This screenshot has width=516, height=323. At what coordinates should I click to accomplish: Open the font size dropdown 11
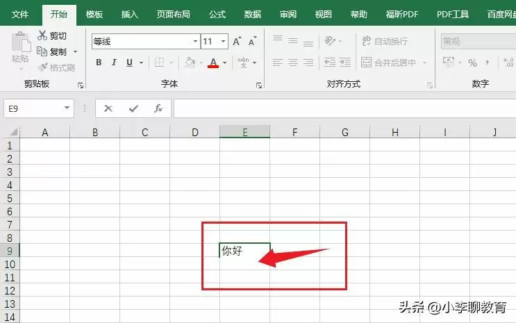223,42
